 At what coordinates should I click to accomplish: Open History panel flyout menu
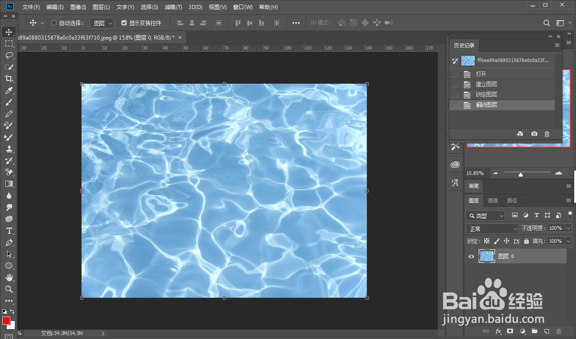coord(557,45)
